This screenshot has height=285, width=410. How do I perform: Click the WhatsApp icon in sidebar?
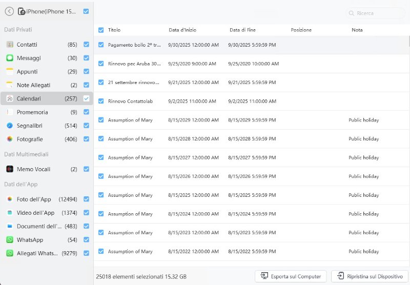[x=10, y=240]
